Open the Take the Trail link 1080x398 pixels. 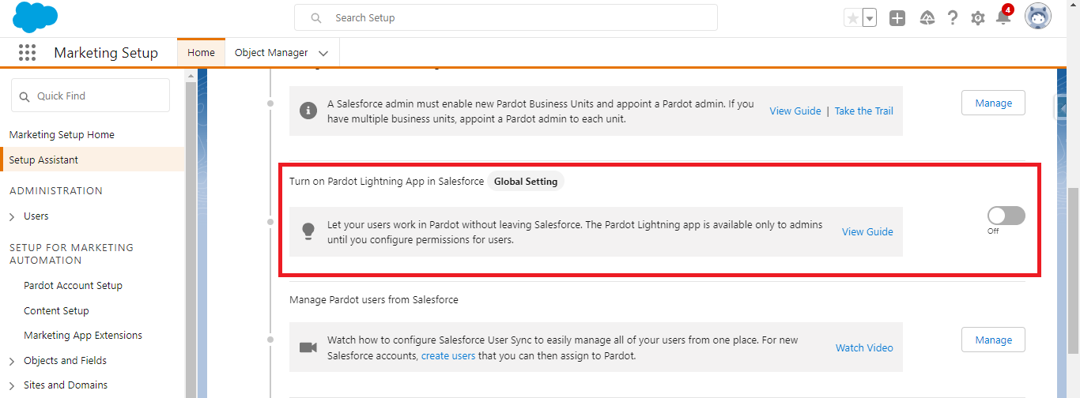coord(863,111)
